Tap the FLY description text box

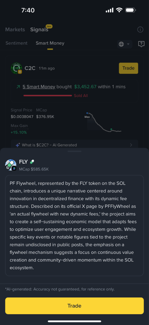click(74, 226)
